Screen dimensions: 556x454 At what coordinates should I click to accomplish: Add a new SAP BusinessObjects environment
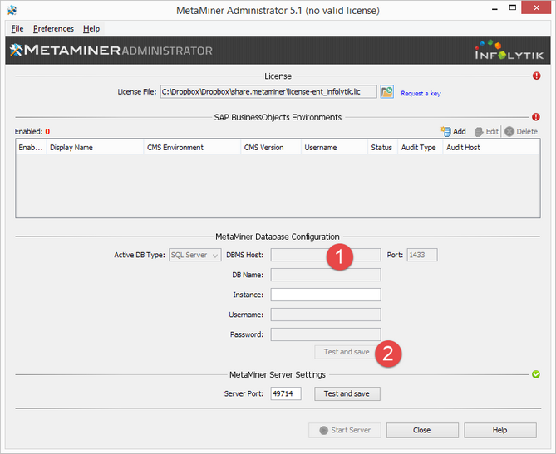point(453,131)
